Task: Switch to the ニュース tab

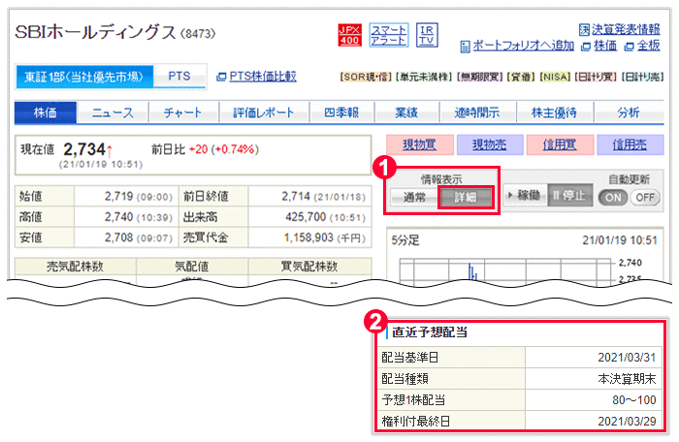Action: point(113,113)
